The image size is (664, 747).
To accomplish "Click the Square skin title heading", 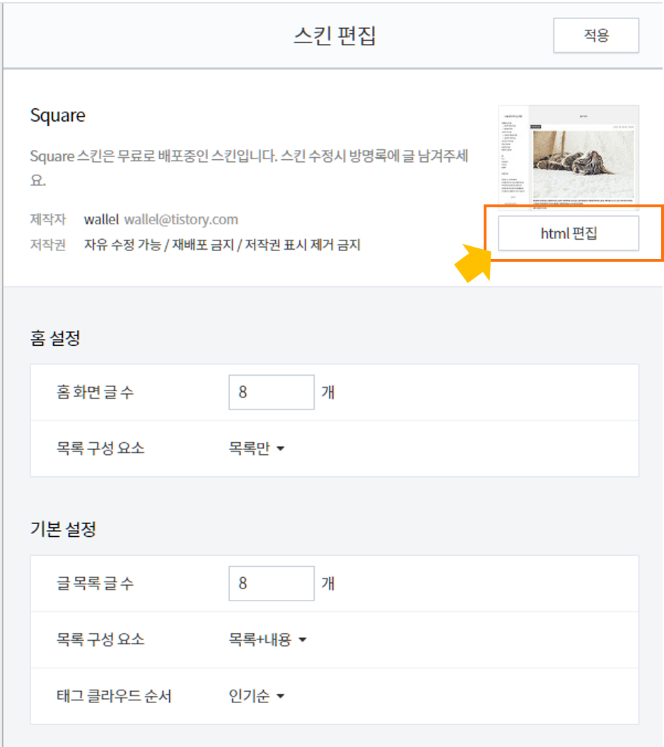I will point(57,115).
